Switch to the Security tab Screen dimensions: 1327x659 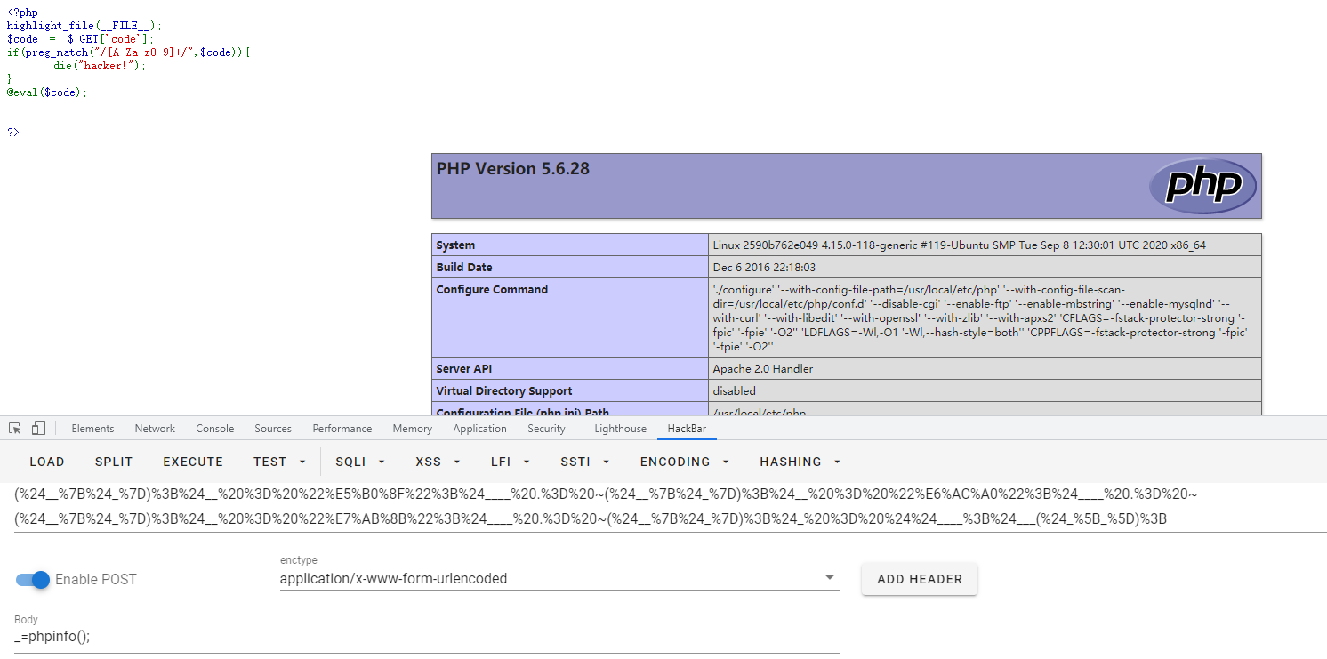pos(546,429)
